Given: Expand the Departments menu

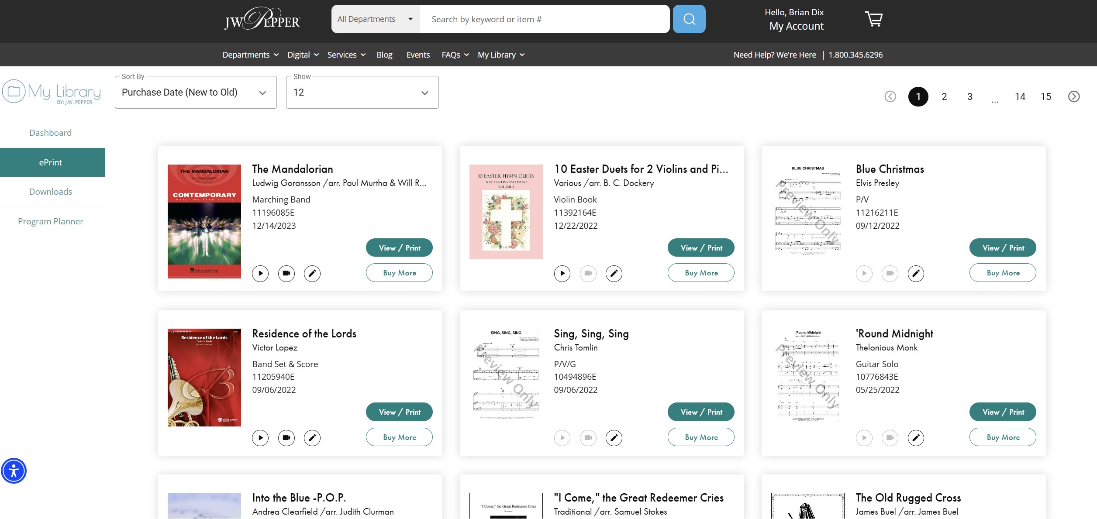Looking at the screenshot, I should tap(250, 55).
